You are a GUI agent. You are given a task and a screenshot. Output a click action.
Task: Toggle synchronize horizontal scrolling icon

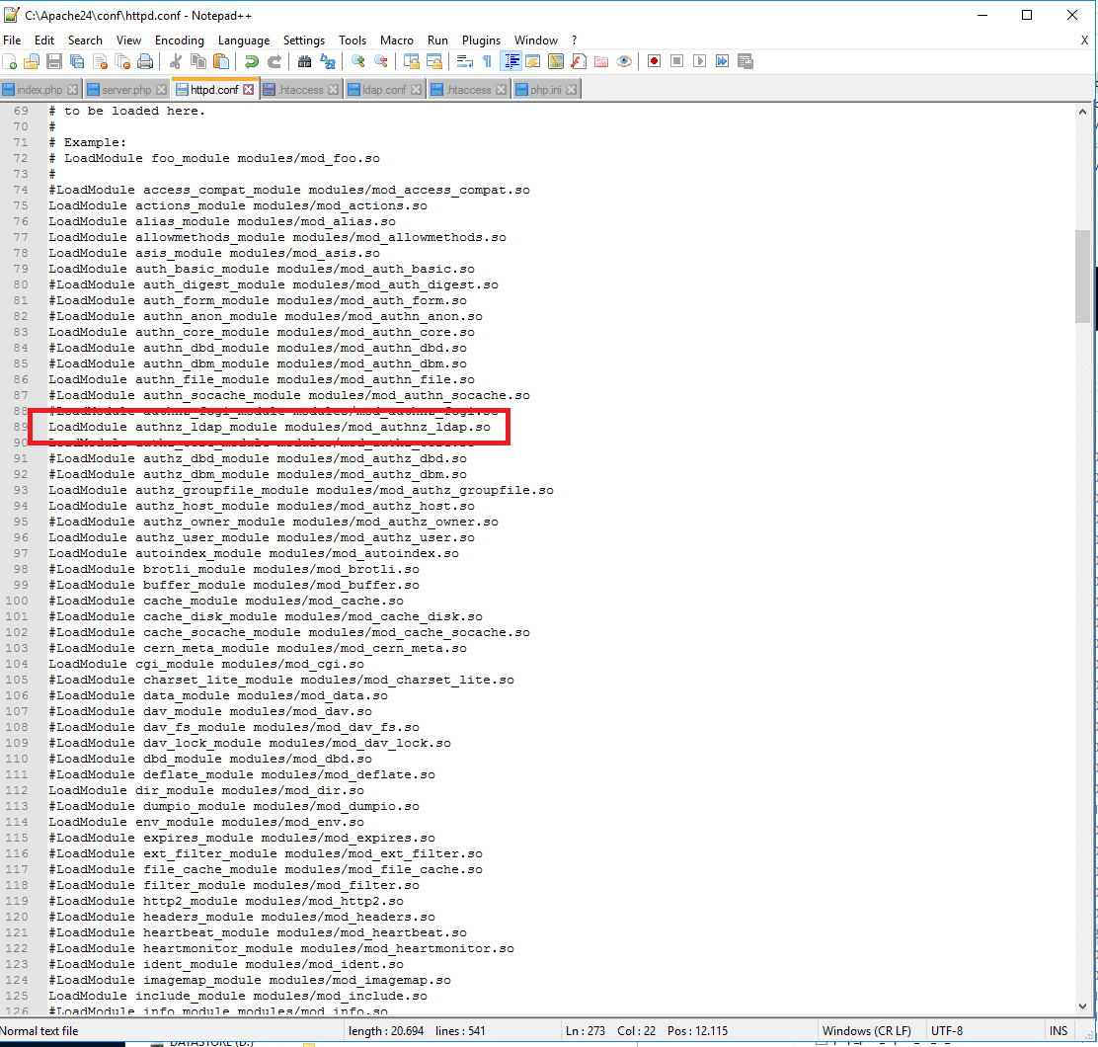pos(434,61)
